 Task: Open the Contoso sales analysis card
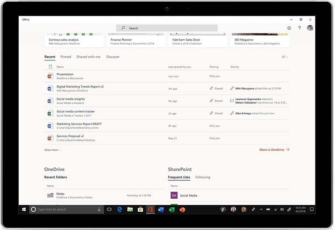[74, 40]
